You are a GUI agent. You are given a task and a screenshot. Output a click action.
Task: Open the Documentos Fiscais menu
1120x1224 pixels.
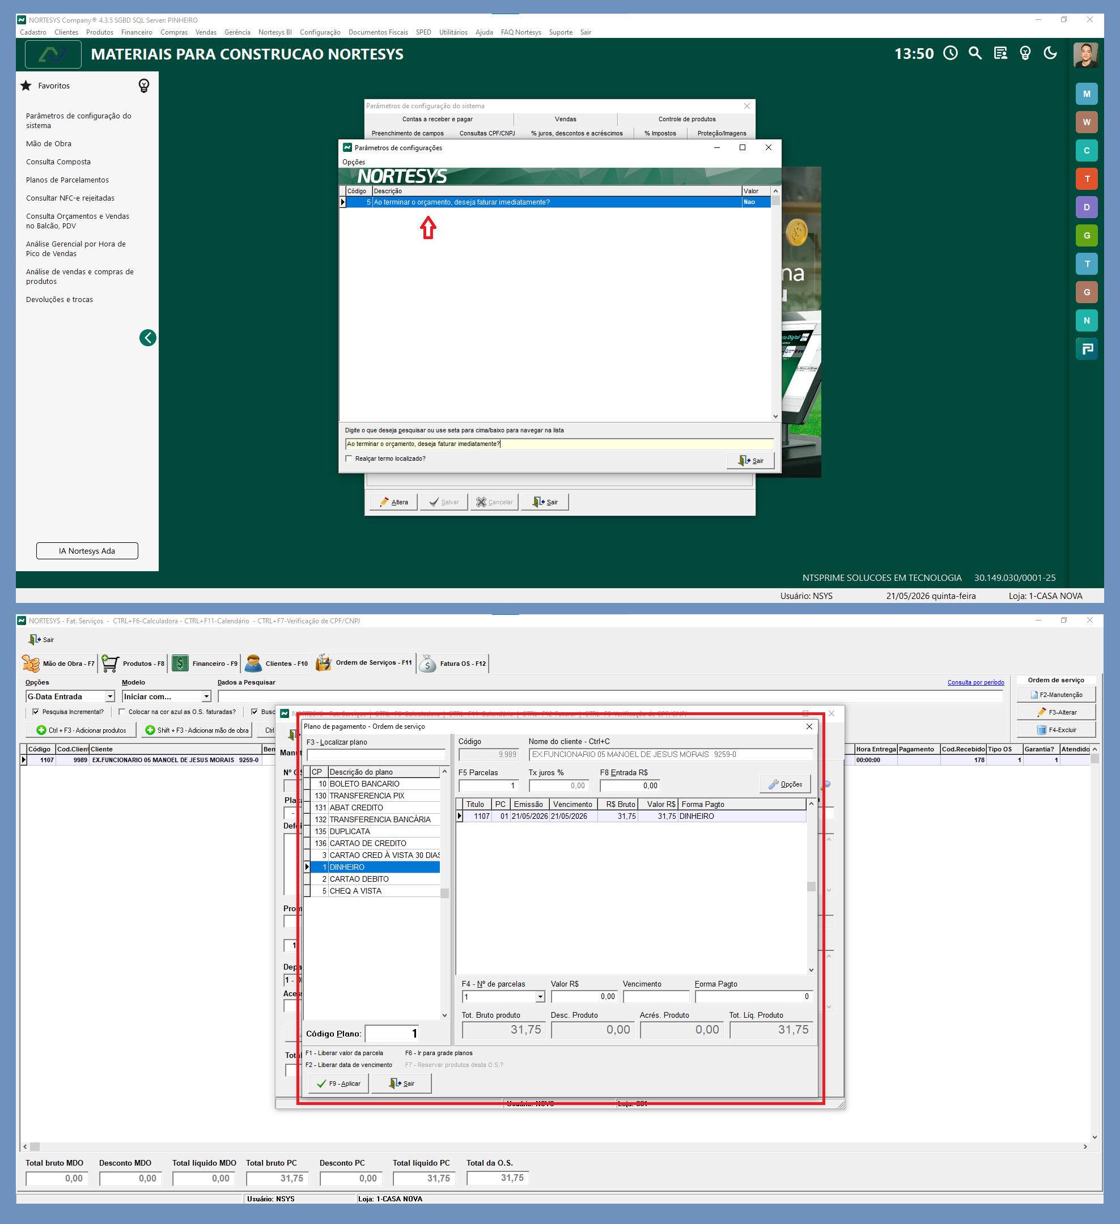point(378,32)
